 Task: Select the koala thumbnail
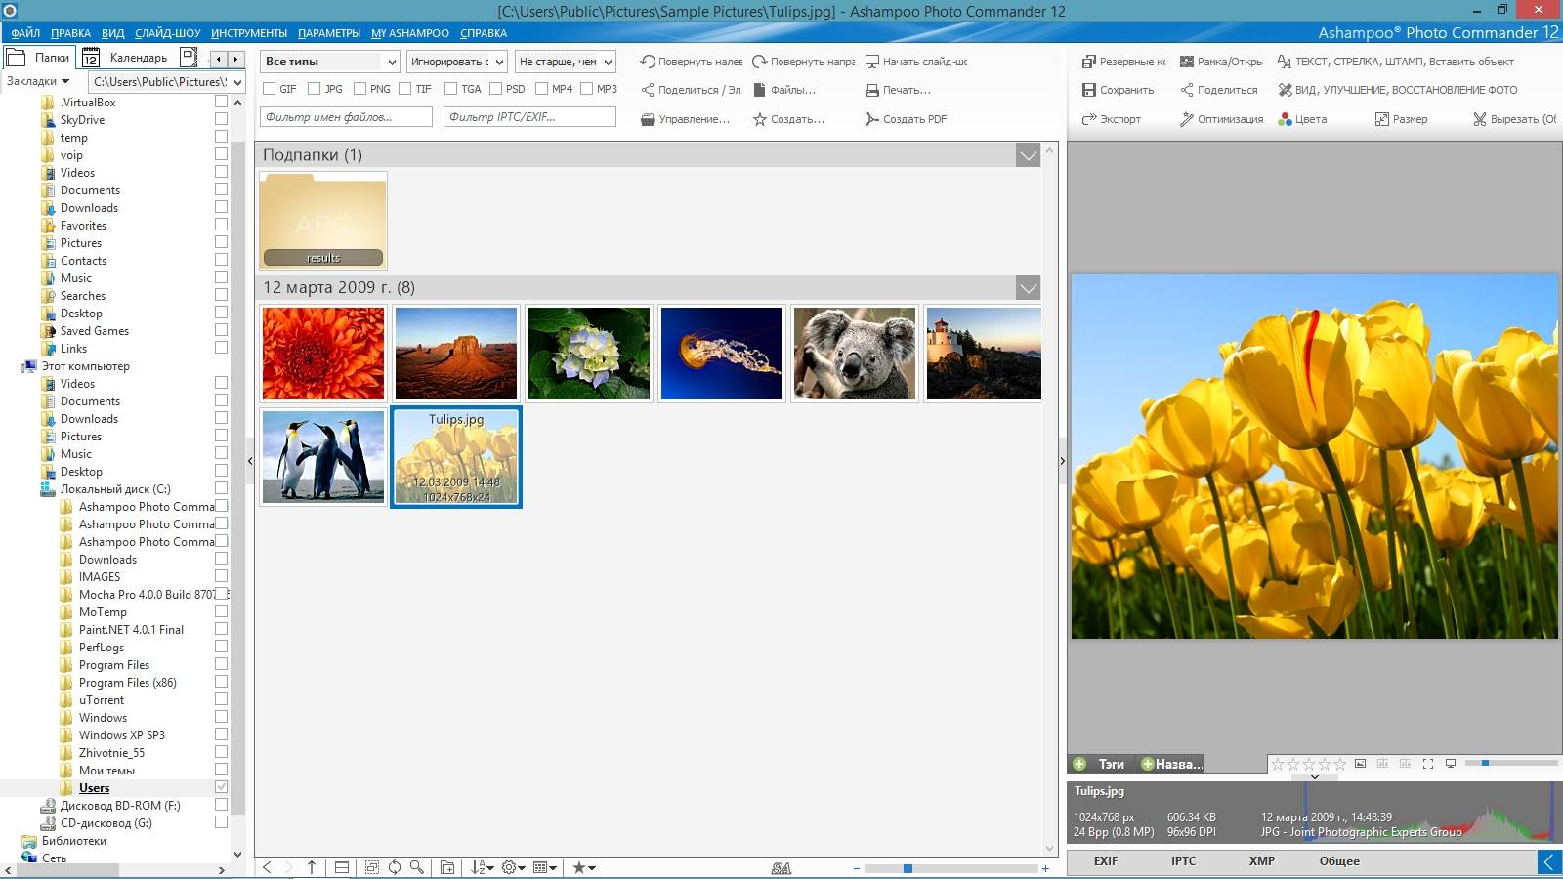coord(855,353)
